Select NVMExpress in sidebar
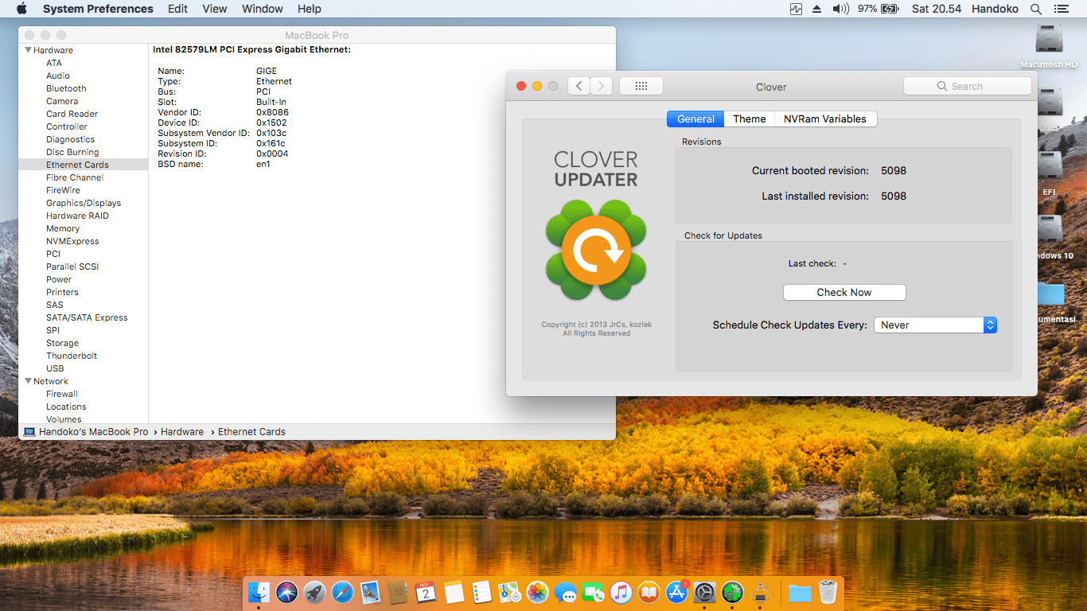1087x611 pixels. tap(72, 241)
